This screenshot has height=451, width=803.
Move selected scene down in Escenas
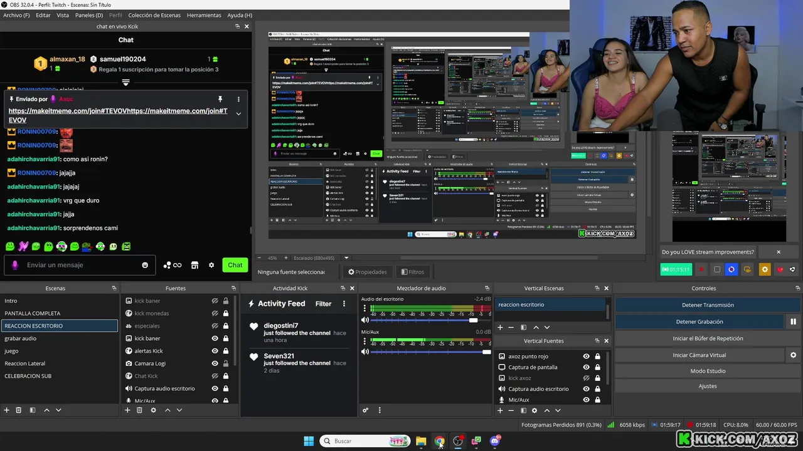point(58,410)
